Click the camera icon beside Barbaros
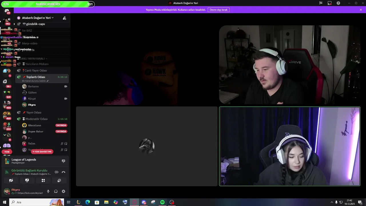The width and height of the screenshot is (366, 206). point(66,86)
